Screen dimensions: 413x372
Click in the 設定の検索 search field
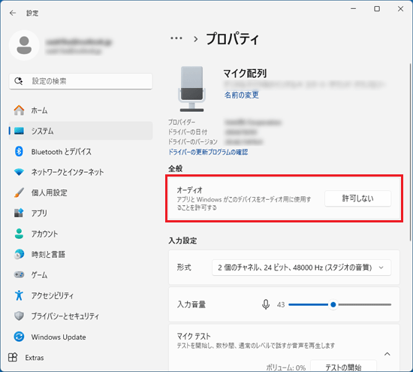[80, 81]
